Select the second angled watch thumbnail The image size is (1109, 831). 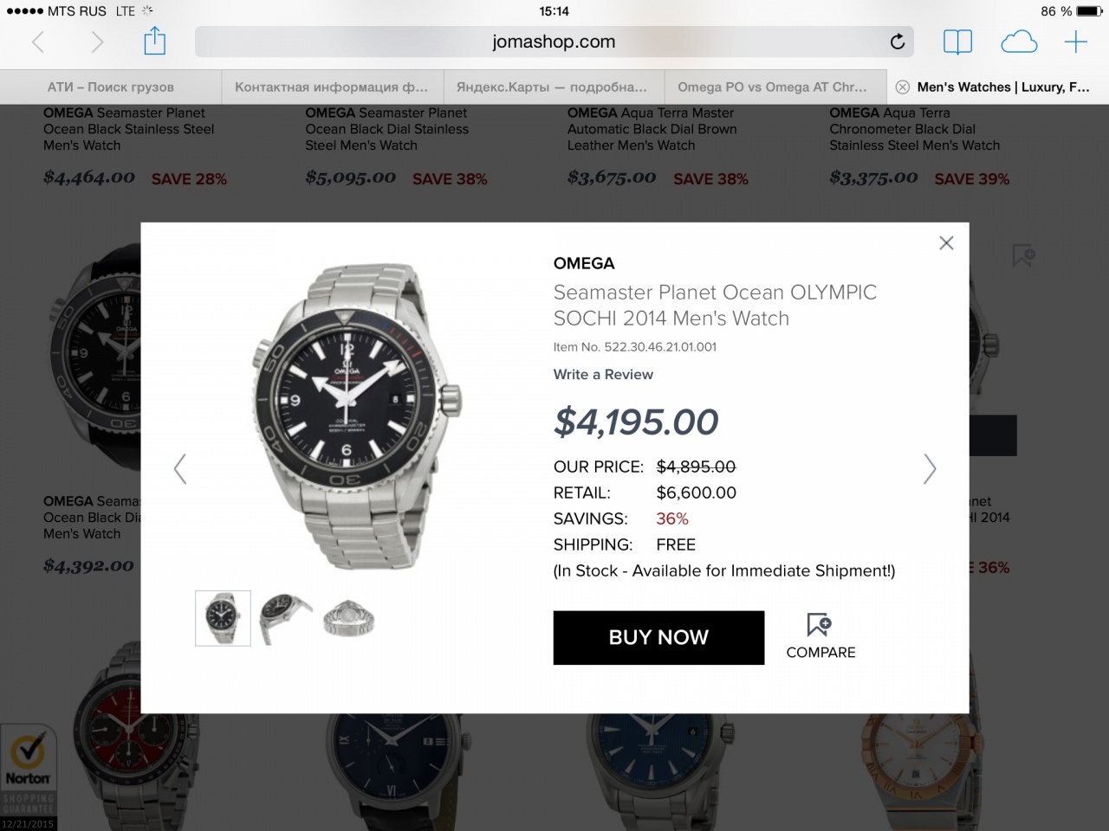tap(287, 618)
